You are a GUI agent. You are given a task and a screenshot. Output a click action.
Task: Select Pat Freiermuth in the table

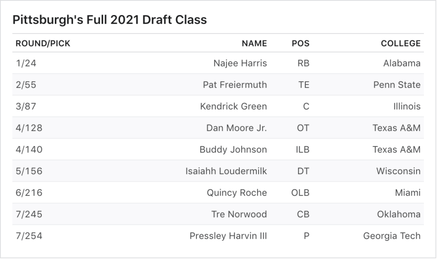click(x=235, y=85)
